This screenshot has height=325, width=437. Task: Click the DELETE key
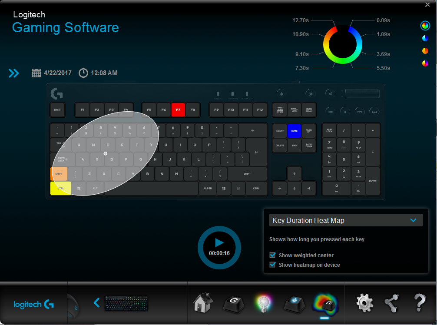click(x=280, y=145)
